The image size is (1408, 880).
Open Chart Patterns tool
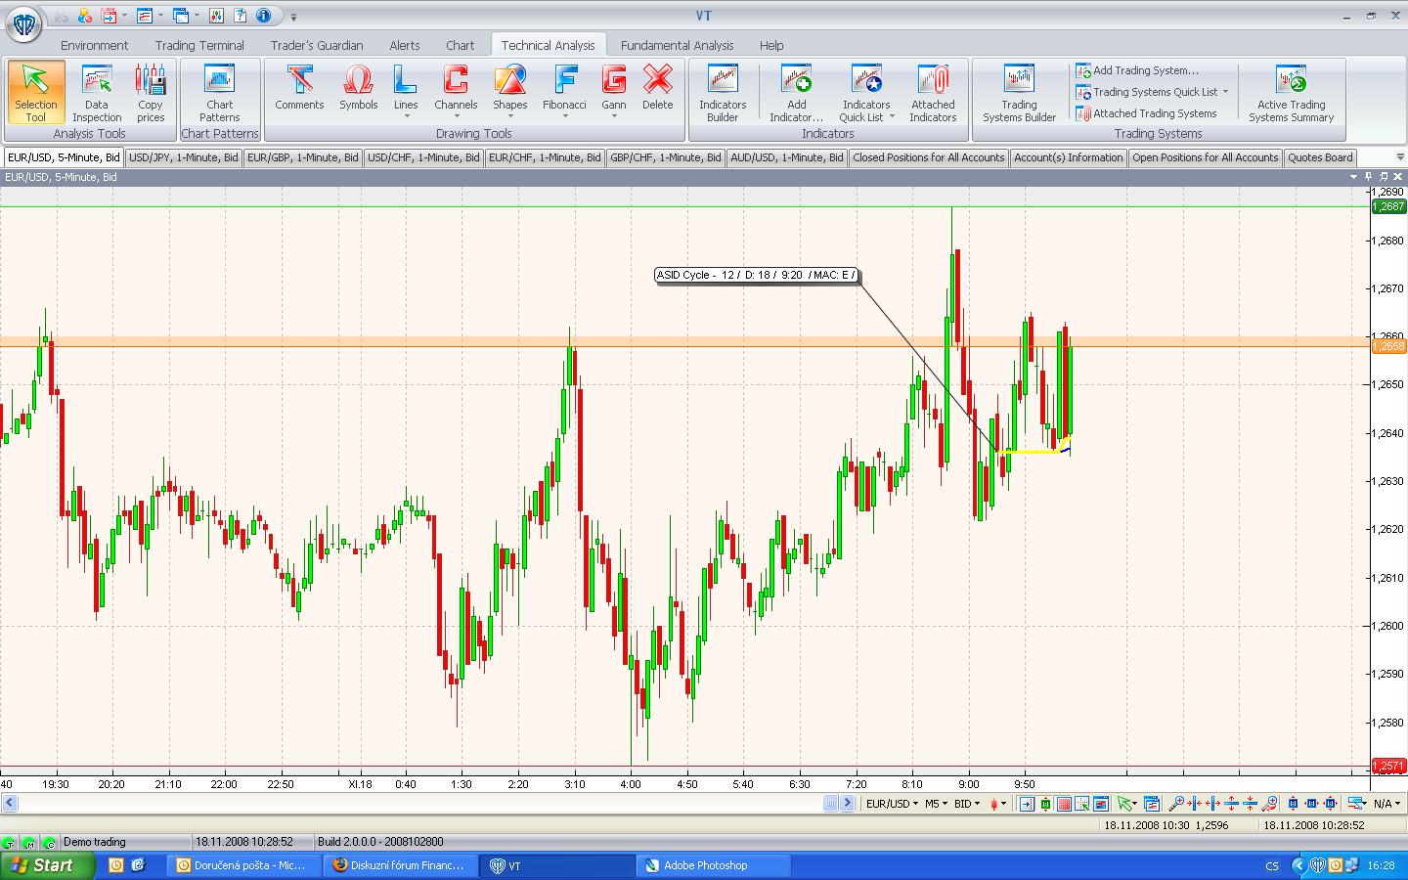pyautogui.click(x=219, y=93)
